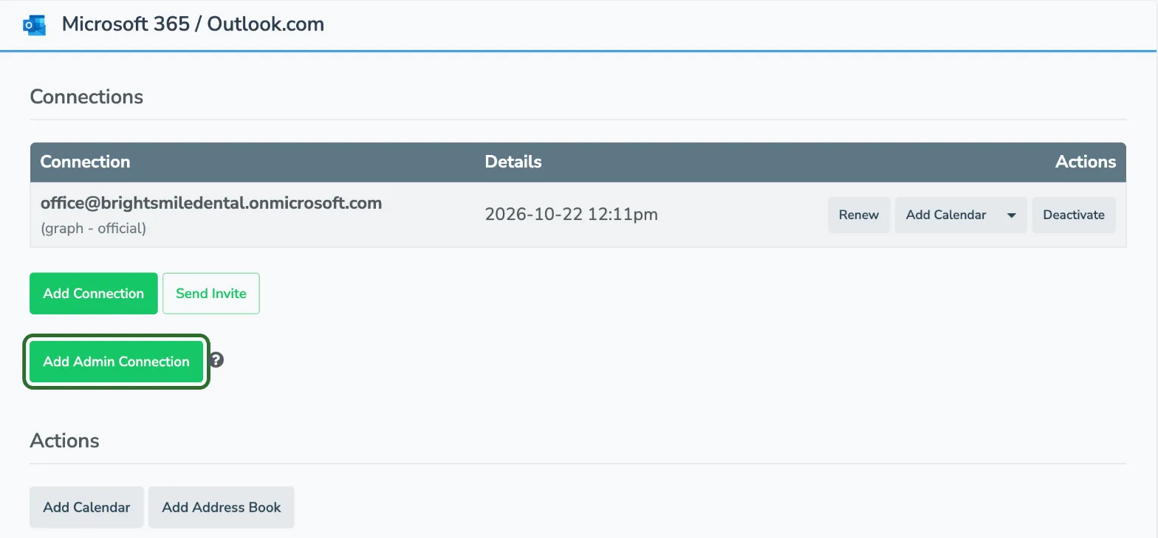Click Add Calendar in the connection row
Screen dimensions: 1158x538
946,215
